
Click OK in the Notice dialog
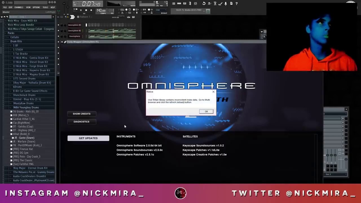pyautogui.click(x=206, y=111)
